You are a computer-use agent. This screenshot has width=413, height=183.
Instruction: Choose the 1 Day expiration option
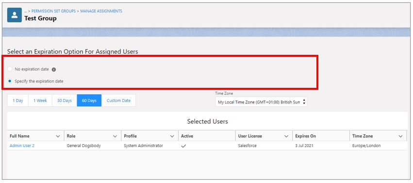tap(18, 100)
